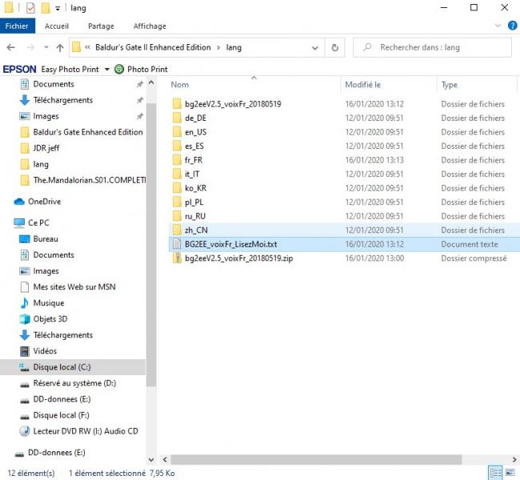Image resolution: width=520 pixels, height=480 pixels.
Task: Sort by the Type column header
Action: pyautogui.click(x=450, y=85)
